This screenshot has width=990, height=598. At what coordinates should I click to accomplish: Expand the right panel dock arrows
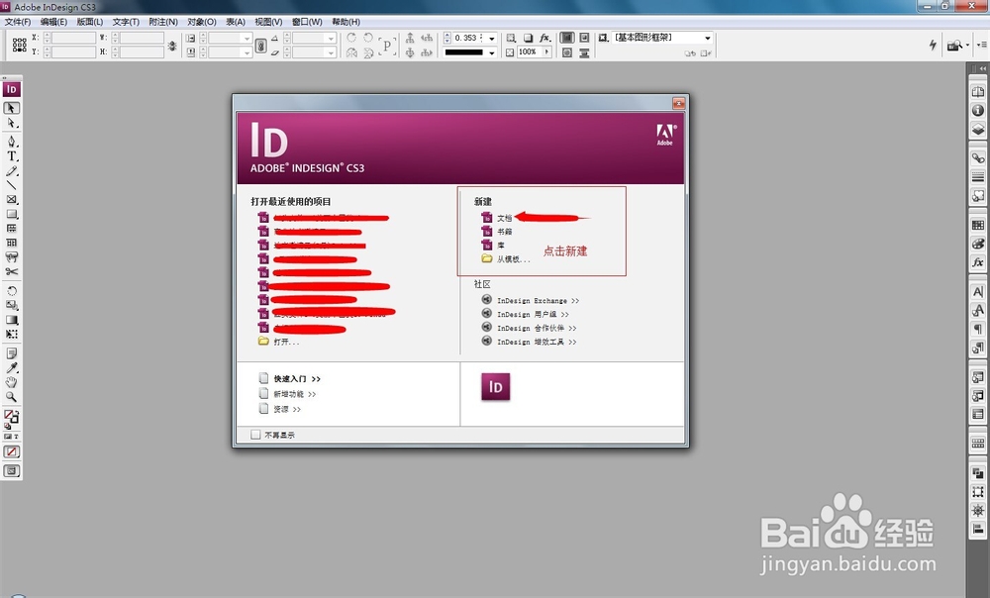tap(982, 68)
